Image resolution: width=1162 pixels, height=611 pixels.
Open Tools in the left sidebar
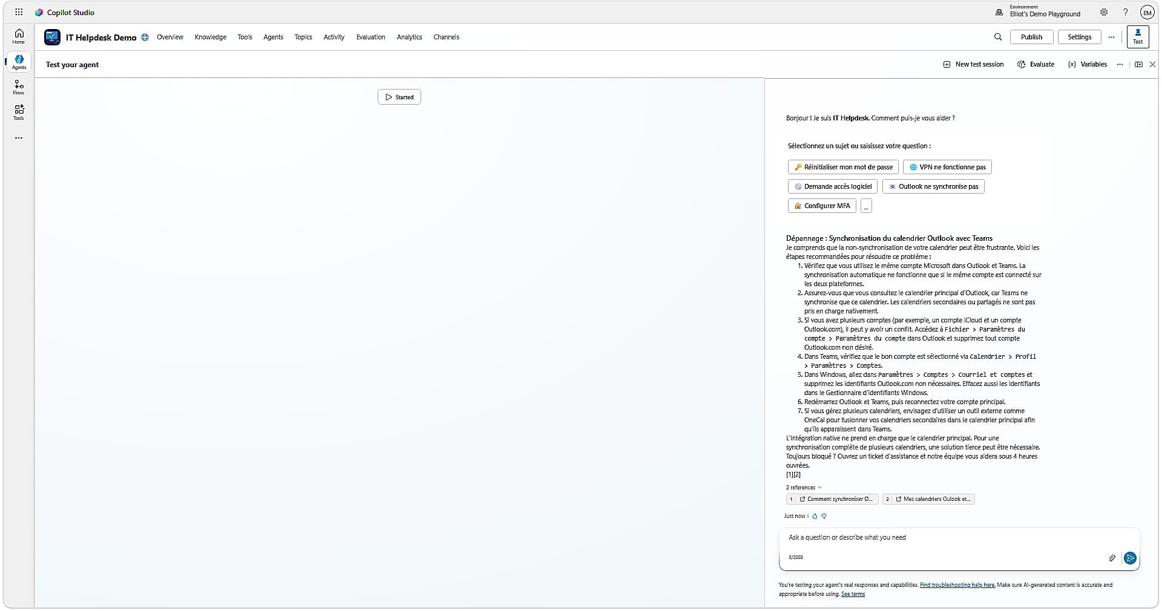tap(19, 113)
